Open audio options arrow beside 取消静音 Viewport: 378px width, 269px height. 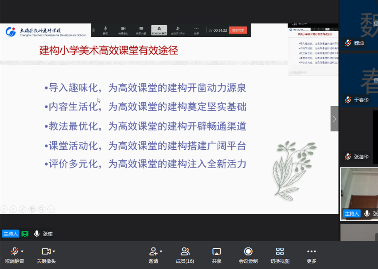coord(22,251)
